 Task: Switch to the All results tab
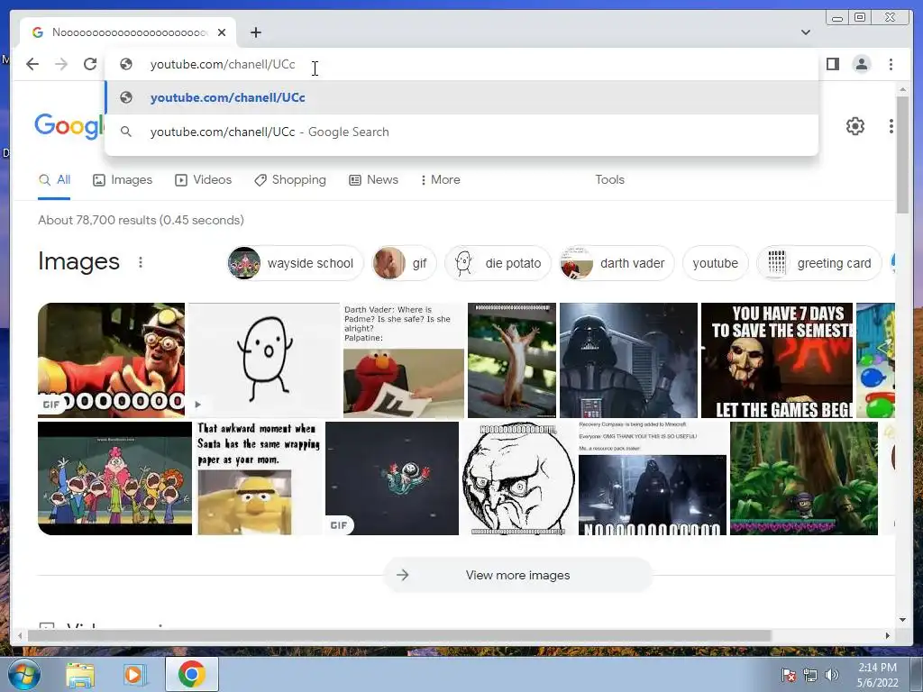[54, 180]
